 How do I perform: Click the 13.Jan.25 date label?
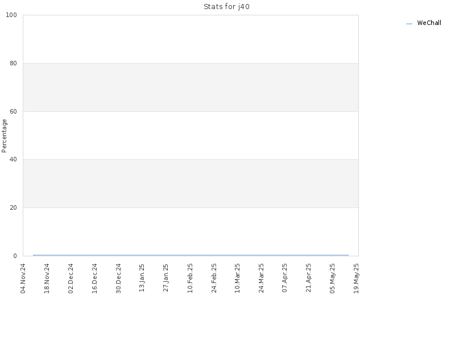click(142, 278)
